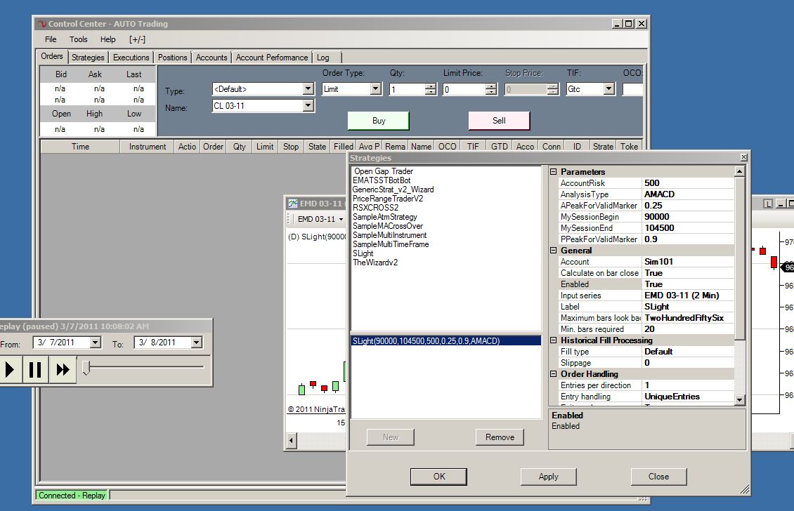Screen dimensions: 794x511
Task: Click the Close button in Strategies dialog
Action: [x=659, y=477]
